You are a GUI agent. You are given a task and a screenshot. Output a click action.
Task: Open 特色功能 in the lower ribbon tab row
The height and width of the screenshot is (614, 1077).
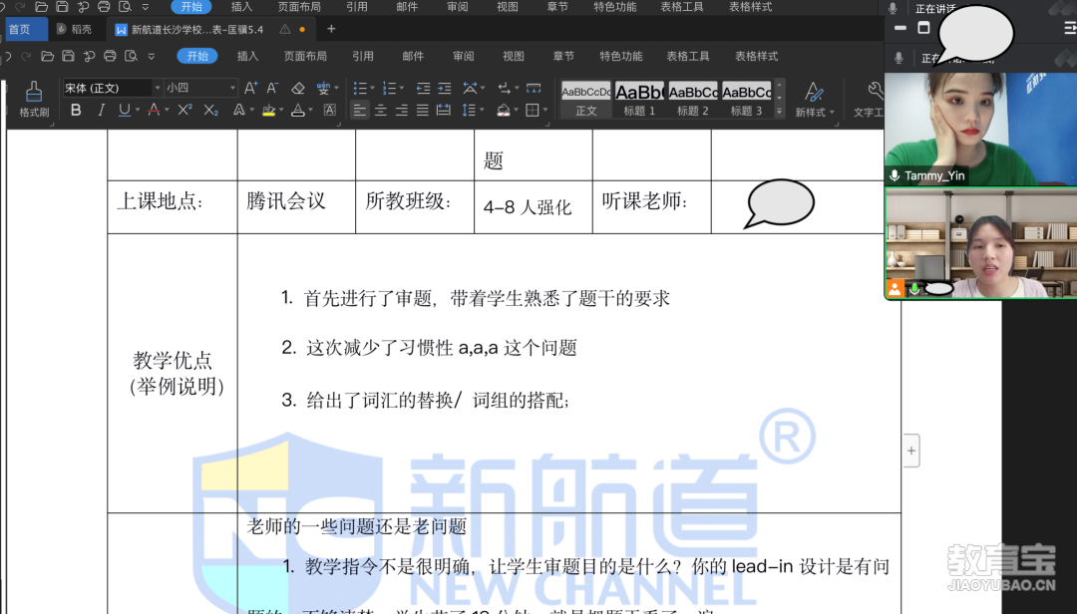[621, 57]
